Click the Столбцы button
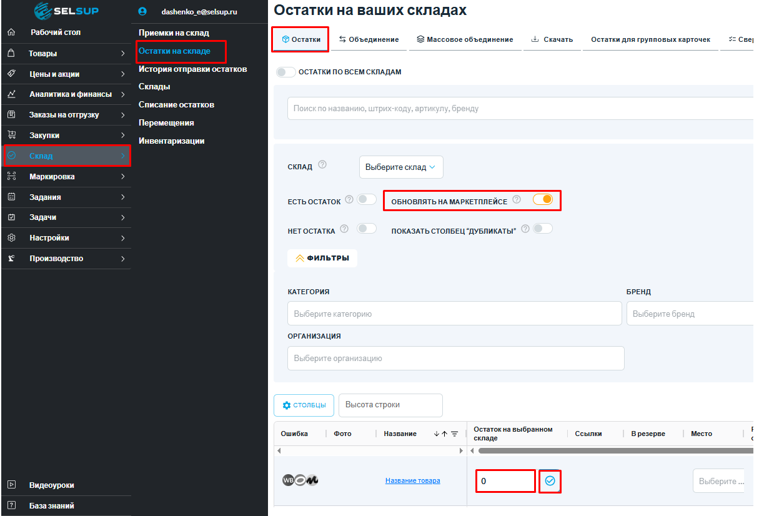 [304, 405]
